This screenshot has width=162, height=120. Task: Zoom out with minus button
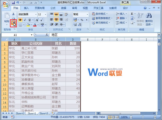coord(131,117)
